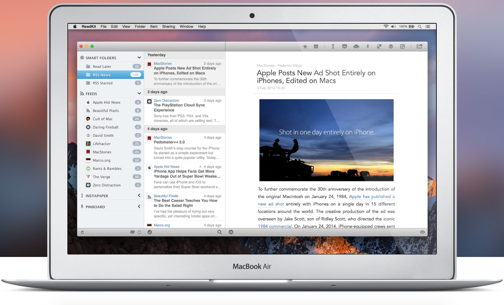This screenshot has height=305, width=504.
Task: Open 'Apple Posts New Ad Shot' list item
Action: [x=185, y=73]
